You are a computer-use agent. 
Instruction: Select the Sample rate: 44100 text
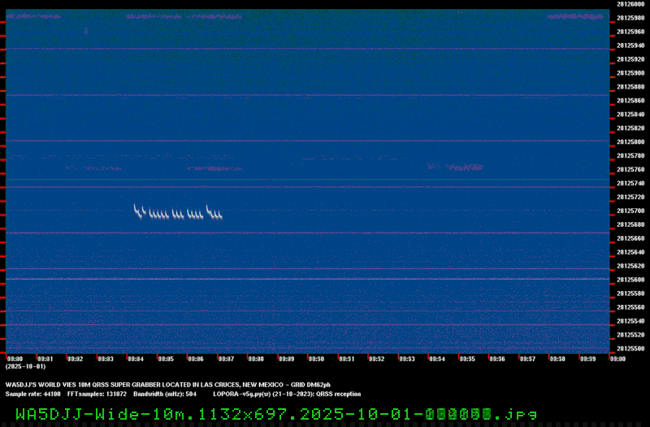pos(32,393)
